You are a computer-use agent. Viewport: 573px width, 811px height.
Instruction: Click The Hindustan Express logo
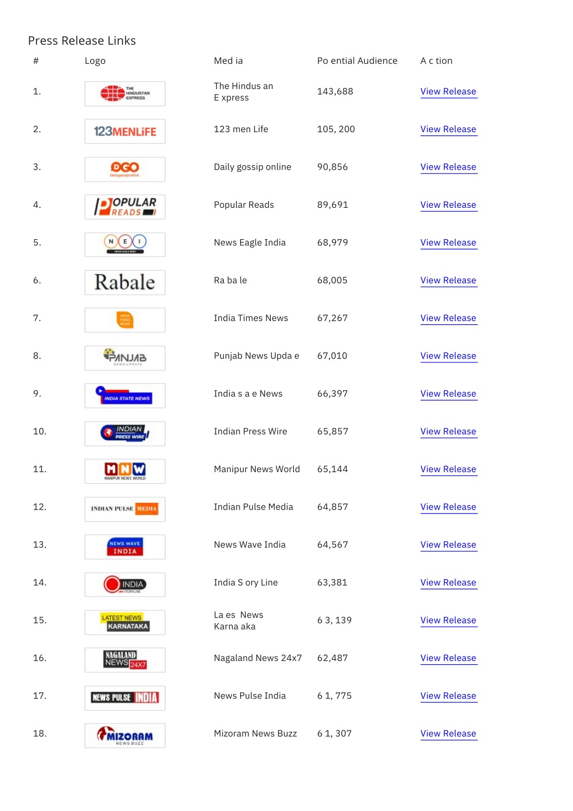125,94
